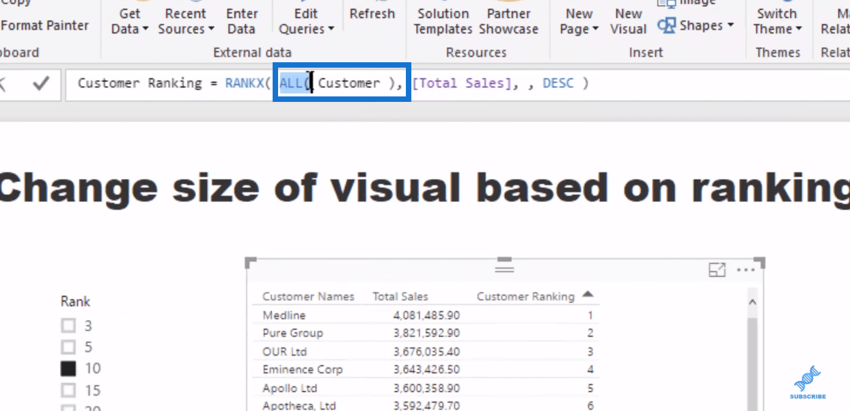The height and width of the screenshot is (411, 850).
Task: Click the Subscribe DNA logo
Action: click(x=808, y=383)
